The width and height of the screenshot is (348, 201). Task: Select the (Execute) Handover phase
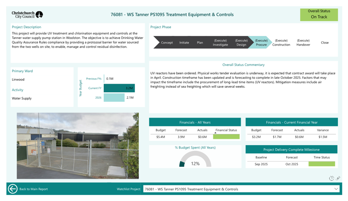pos(303,43)
